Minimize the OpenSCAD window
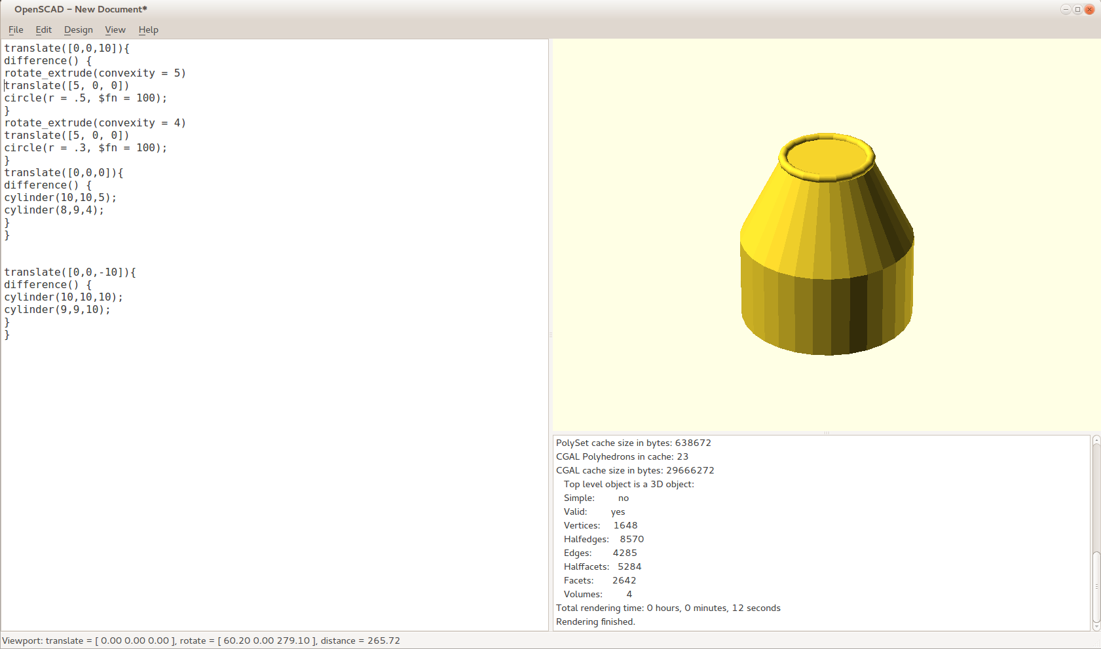Screen dimensions: 1101x649 coord(1066,9)
